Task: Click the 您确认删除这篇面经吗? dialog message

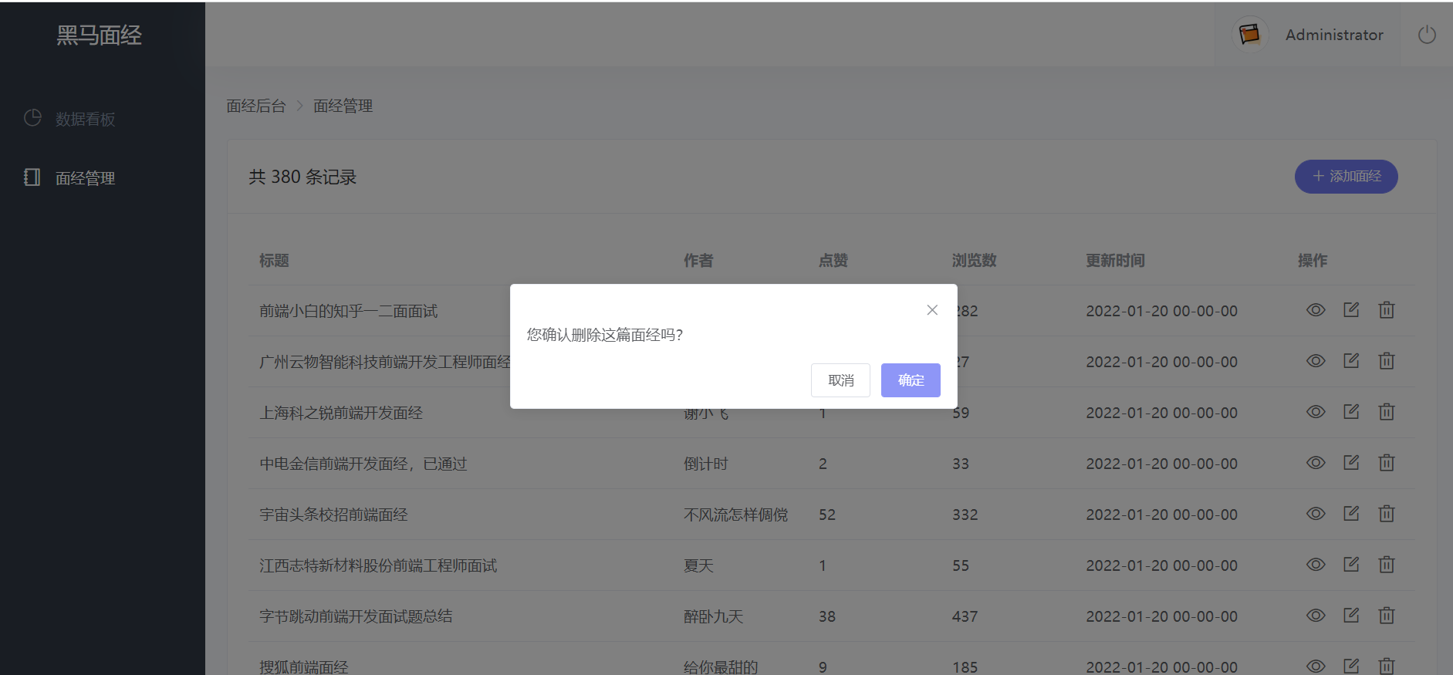Action: pos(605,335)
